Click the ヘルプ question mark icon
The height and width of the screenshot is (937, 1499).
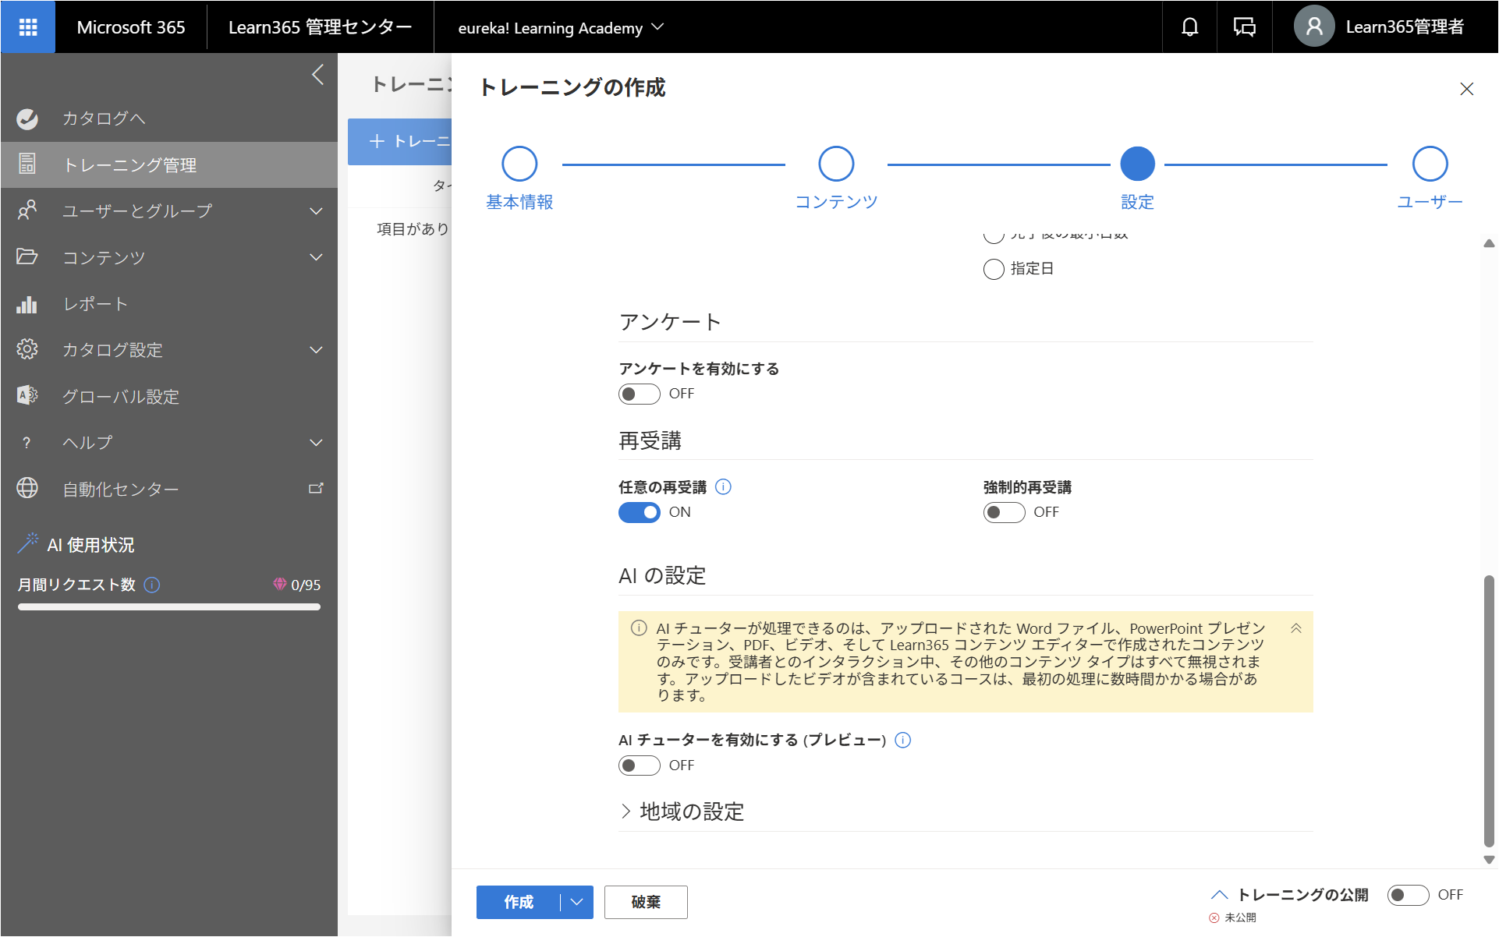27,443
